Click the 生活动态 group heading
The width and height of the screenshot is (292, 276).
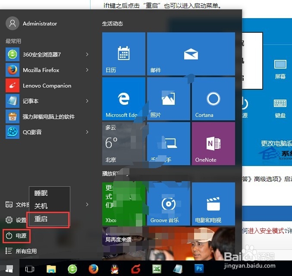pos(113,23)
